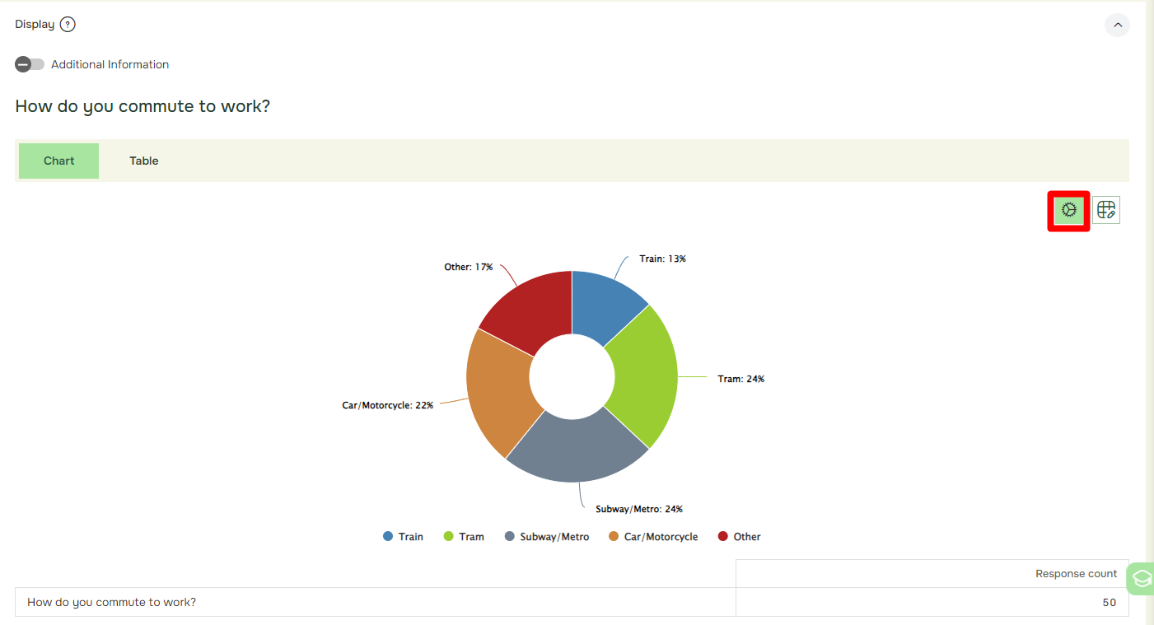The height and width of the screenshot is (625, 1154).
Task: Toggle Train series in legend
Action: 403,536
